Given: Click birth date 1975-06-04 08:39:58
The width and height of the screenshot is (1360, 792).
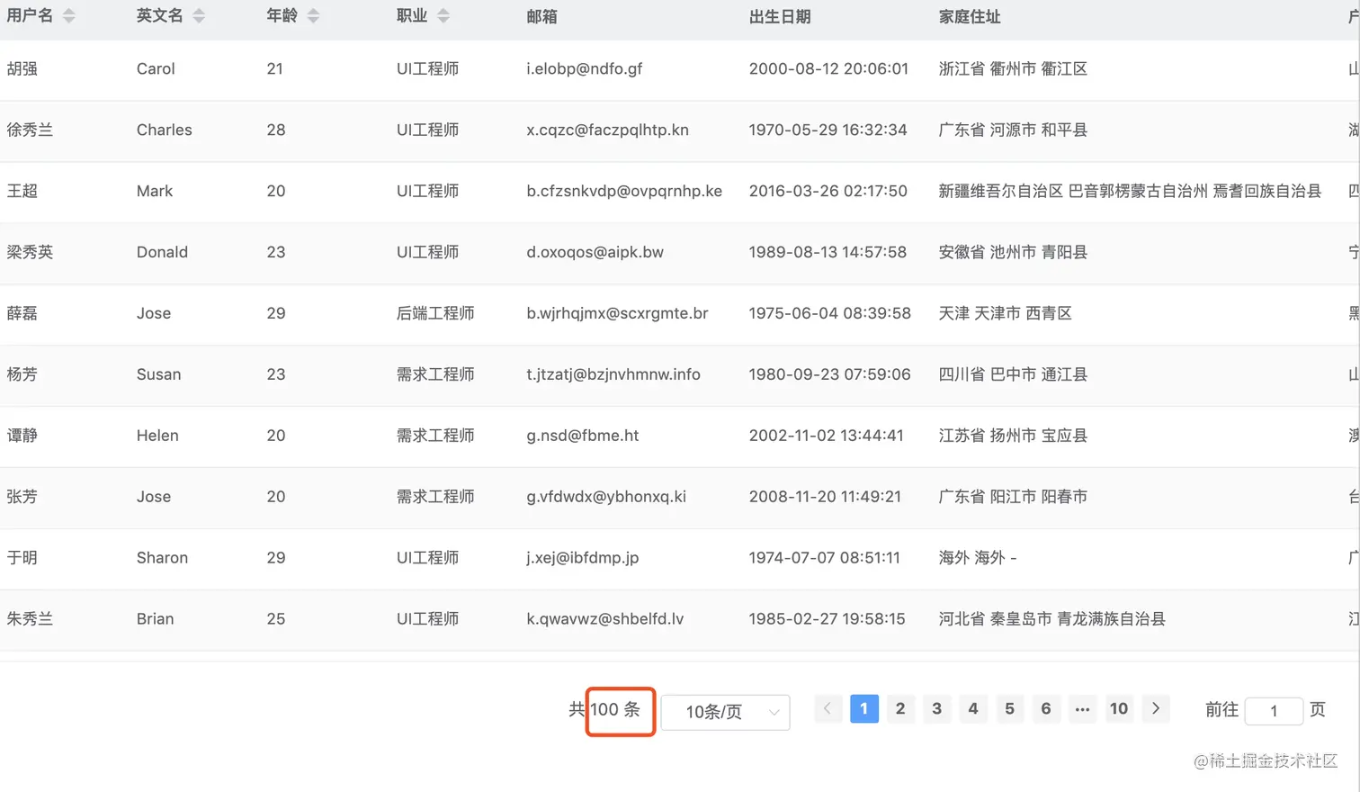Looking at the screenshot, I should coord(829,313).
